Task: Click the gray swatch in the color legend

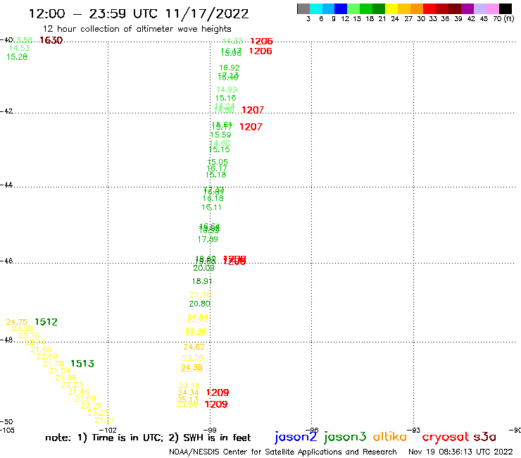Action: [x=303, y=8]
